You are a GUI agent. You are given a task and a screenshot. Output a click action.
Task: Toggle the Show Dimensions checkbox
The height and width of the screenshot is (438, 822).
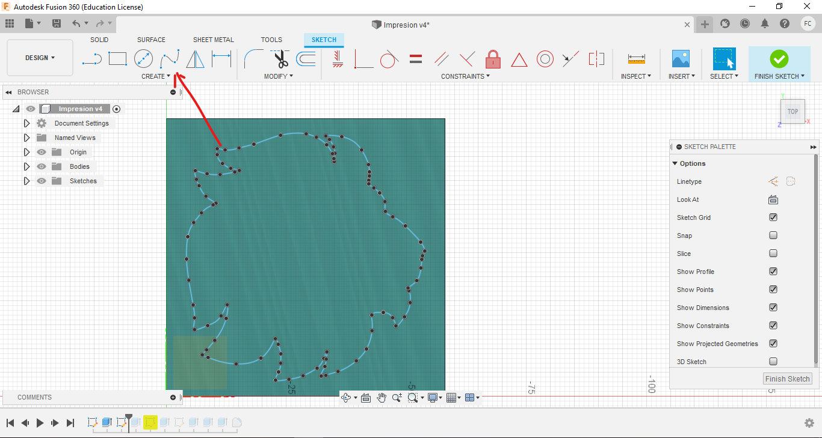point(773,308)
